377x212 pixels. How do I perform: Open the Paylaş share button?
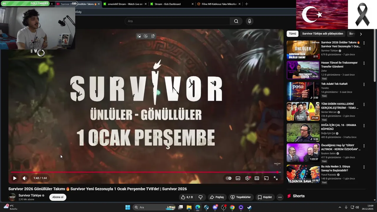(x=217, y=197)
